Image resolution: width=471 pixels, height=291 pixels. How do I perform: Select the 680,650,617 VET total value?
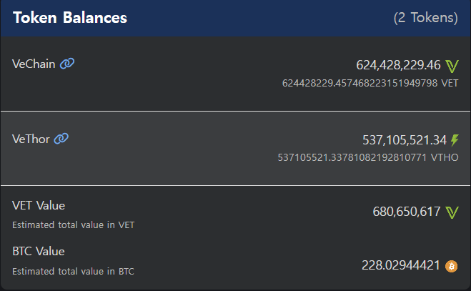(407, 212)
